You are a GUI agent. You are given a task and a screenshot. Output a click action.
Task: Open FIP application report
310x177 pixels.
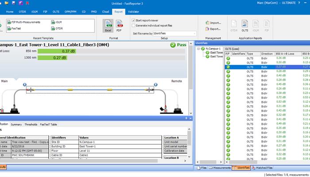(x=267, y=26)
